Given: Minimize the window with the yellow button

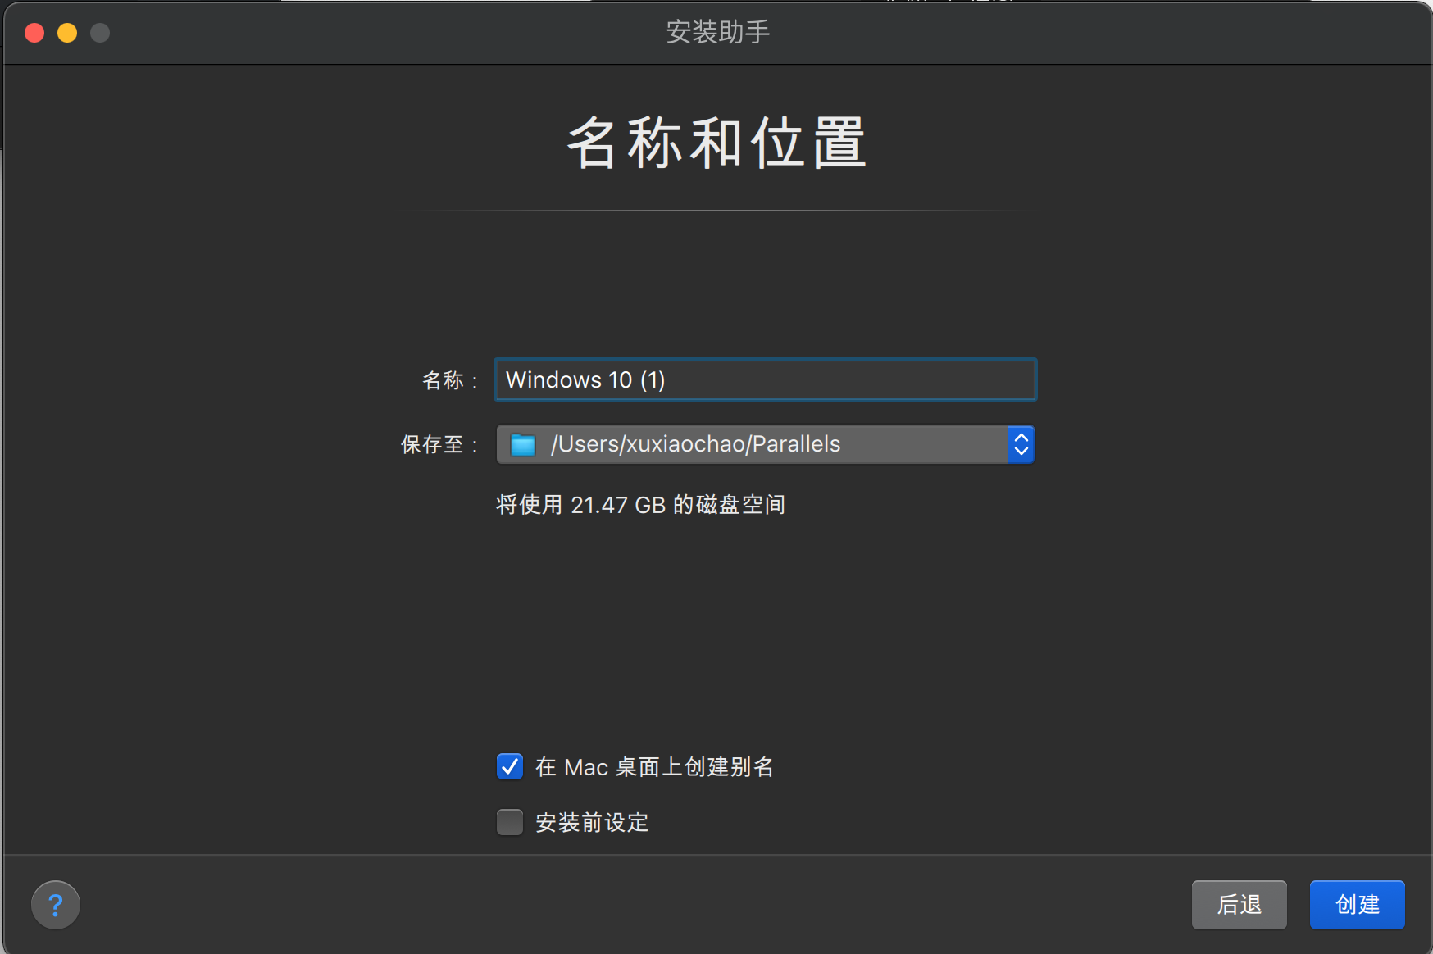Looking at the screenshot, I should point(67,33).
